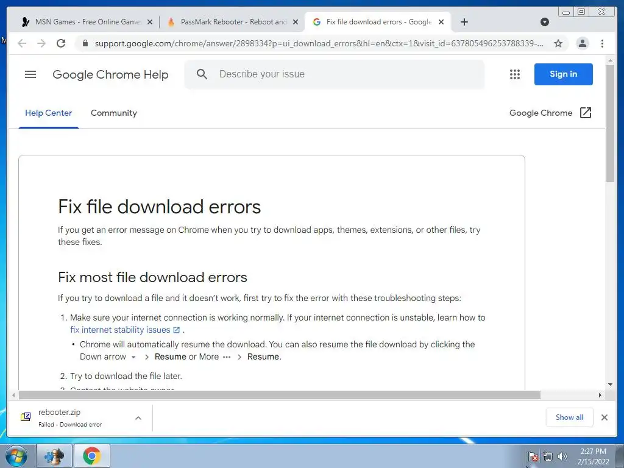Open the network tray icon
Screen dimensions: 624x468
coord(548,457)
